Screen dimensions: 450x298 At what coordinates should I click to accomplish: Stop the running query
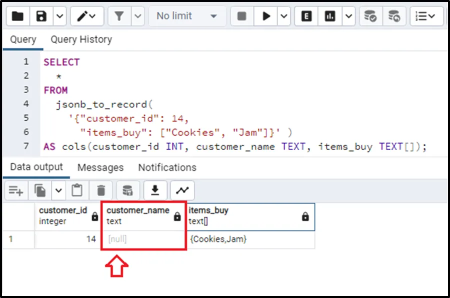(242, 16)
